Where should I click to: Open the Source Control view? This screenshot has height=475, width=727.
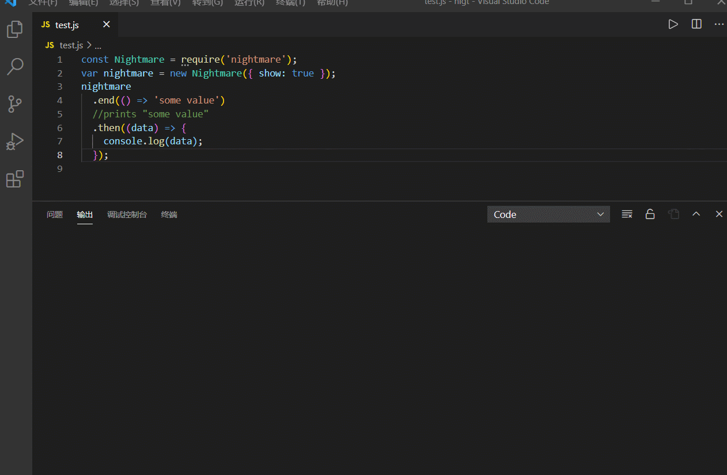point(15,104)
